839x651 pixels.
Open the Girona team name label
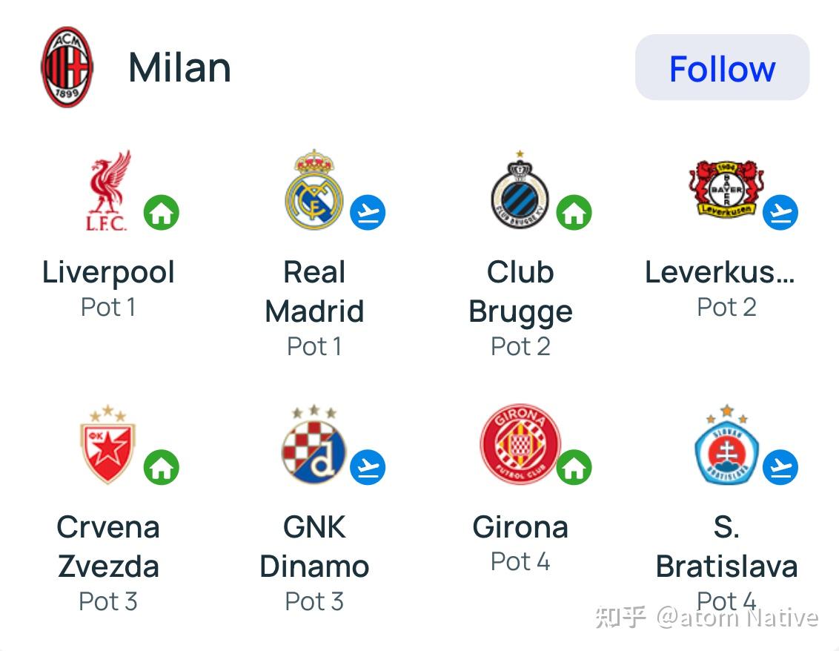point(520,526)
